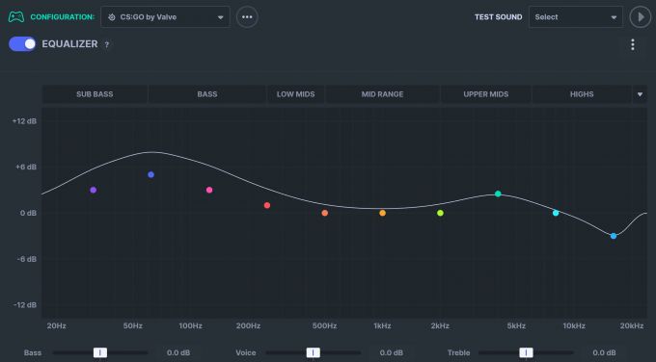Screen dimensions: 656x362
Task: Play the test sound
Action: coord(641,17)
